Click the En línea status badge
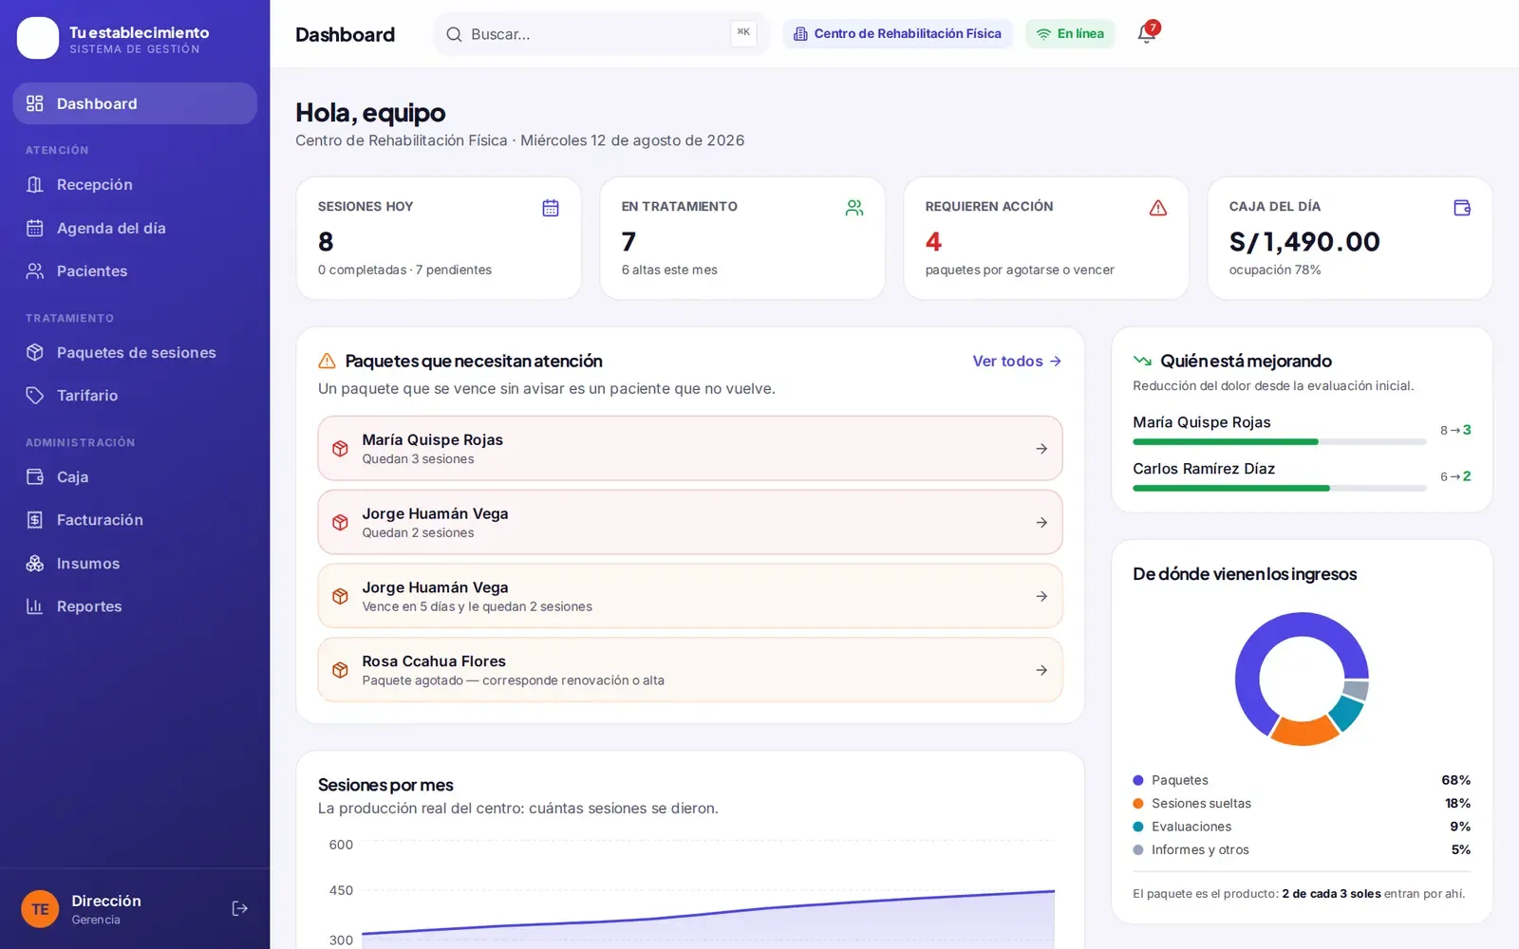Screen dimensions: 1519x949 [1070, 34]
